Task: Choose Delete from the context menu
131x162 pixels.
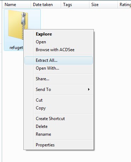Action: (x=58, y=126)
